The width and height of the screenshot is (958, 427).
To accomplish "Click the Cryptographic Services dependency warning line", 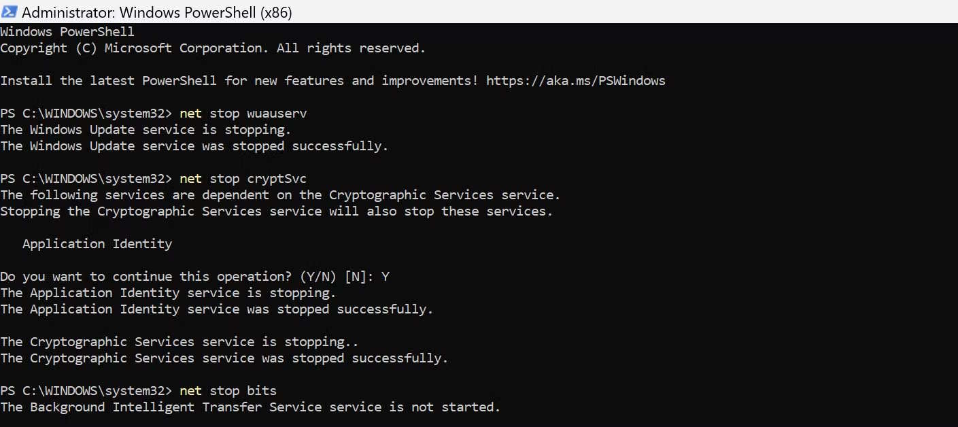I will point(279,194).
